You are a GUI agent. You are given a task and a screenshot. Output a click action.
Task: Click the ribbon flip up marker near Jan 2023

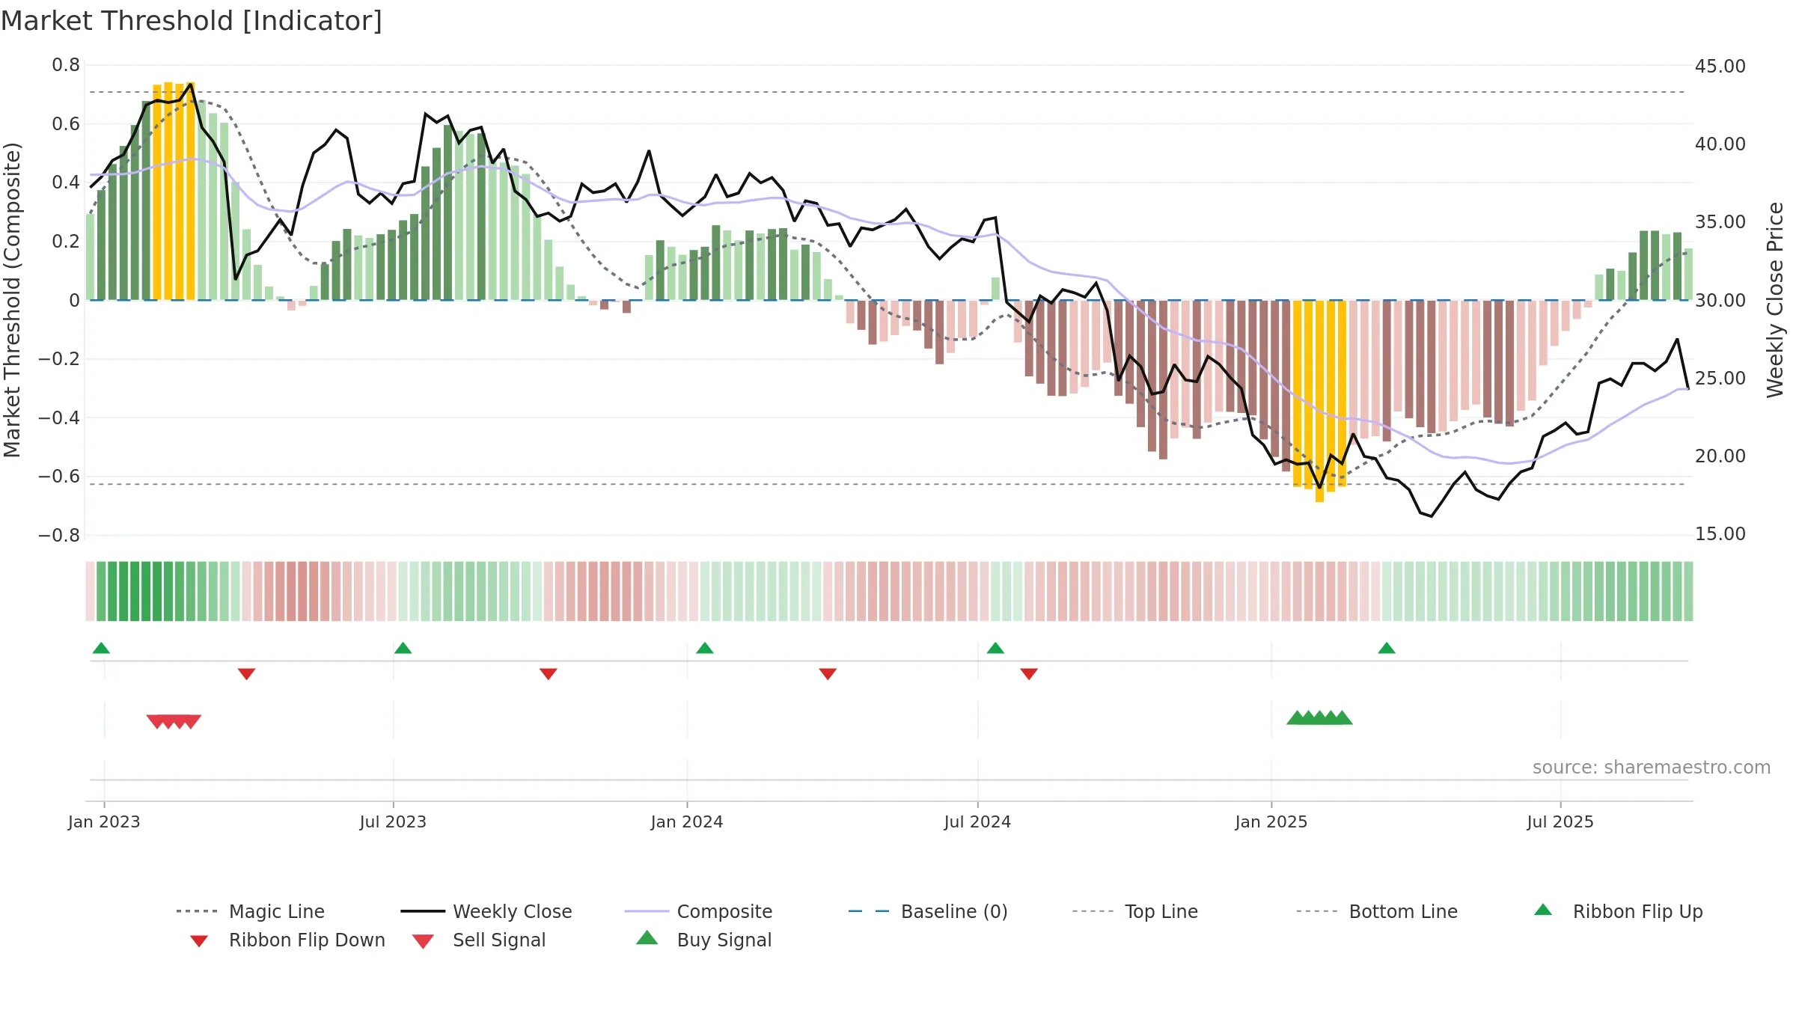click(x=101, y=648)
